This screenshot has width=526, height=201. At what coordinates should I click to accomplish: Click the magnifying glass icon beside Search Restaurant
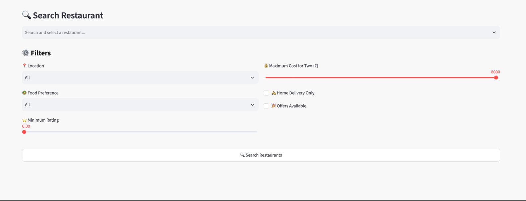[x=27, y=15]
